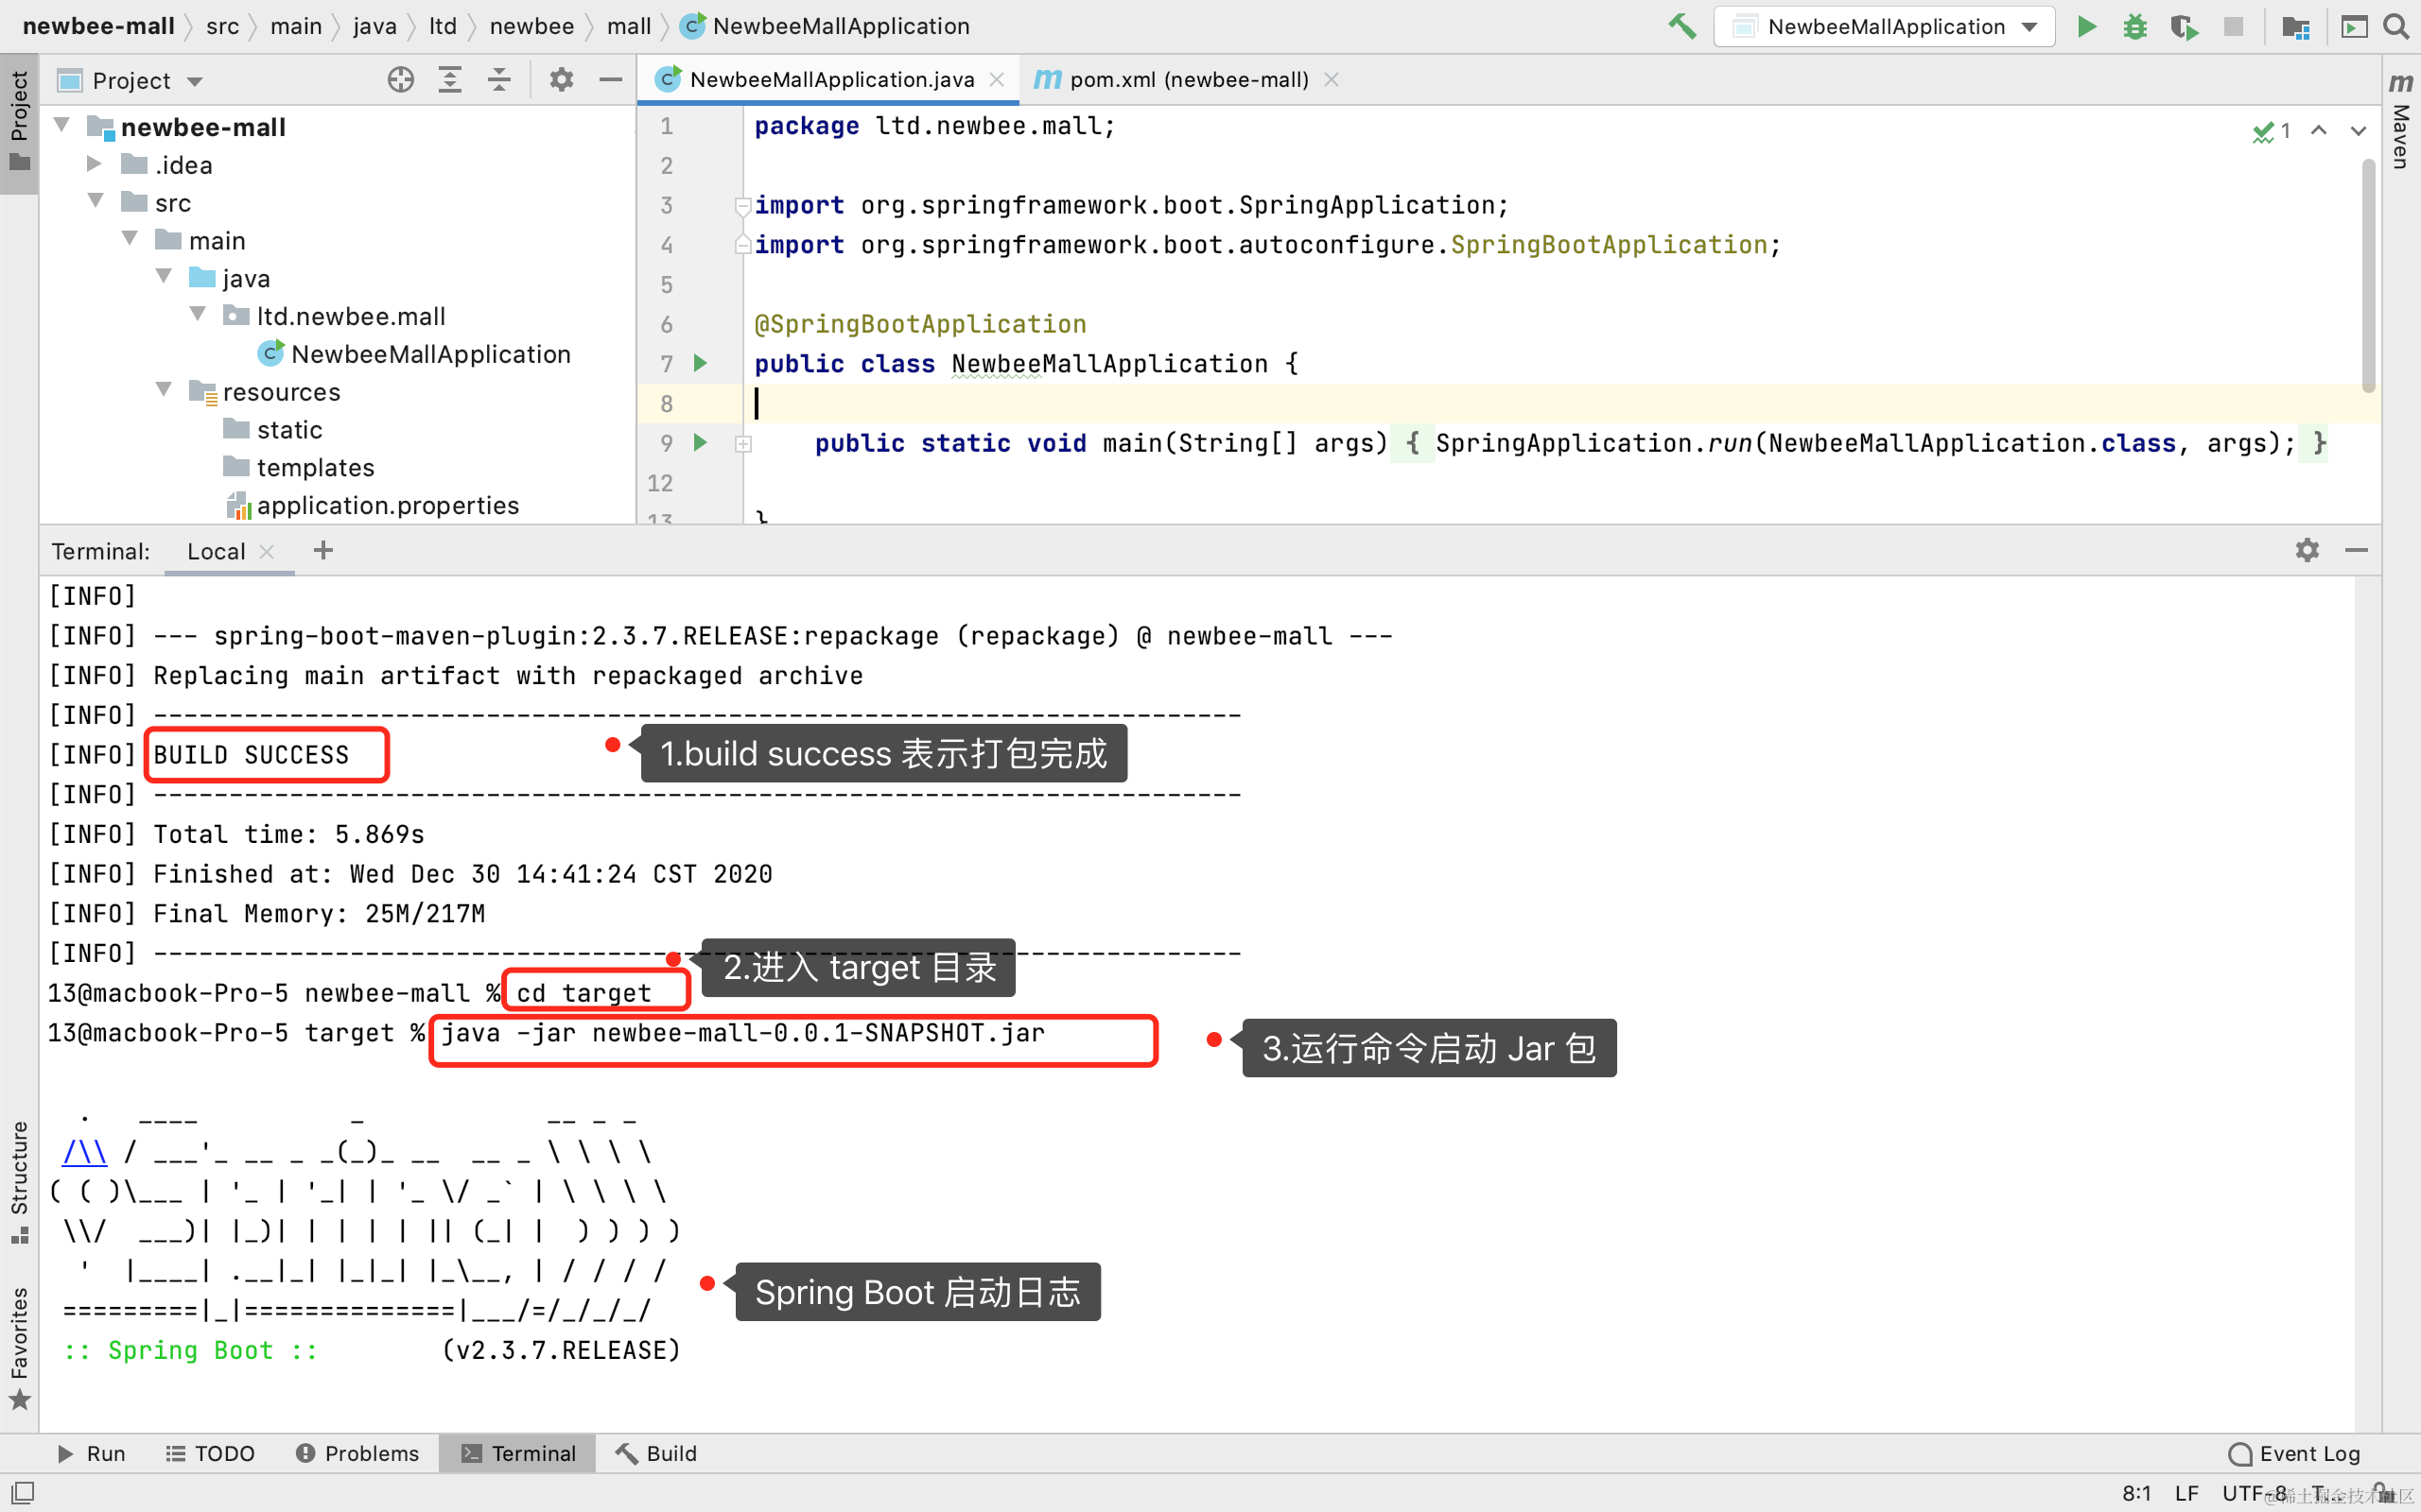Open Terminal tab settings gear
Screen dimensions: 2421x1512
coord(2307,550)
